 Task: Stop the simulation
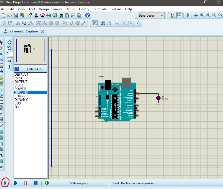coord(36,183)
